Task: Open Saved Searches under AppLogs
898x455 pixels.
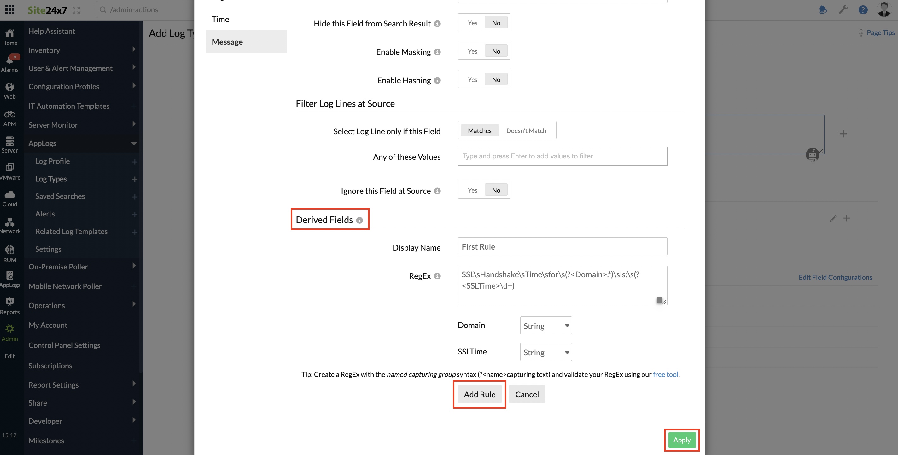Action: tap(60, 196)
